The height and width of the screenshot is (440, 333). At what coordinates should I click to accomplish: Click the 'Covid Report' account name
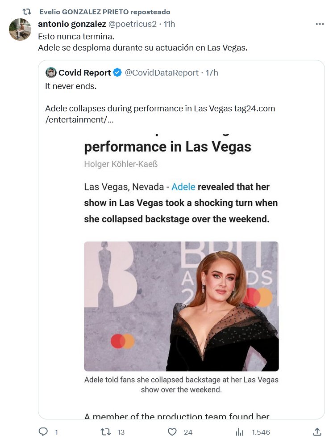pyautogui.click(x=85, y=72)
